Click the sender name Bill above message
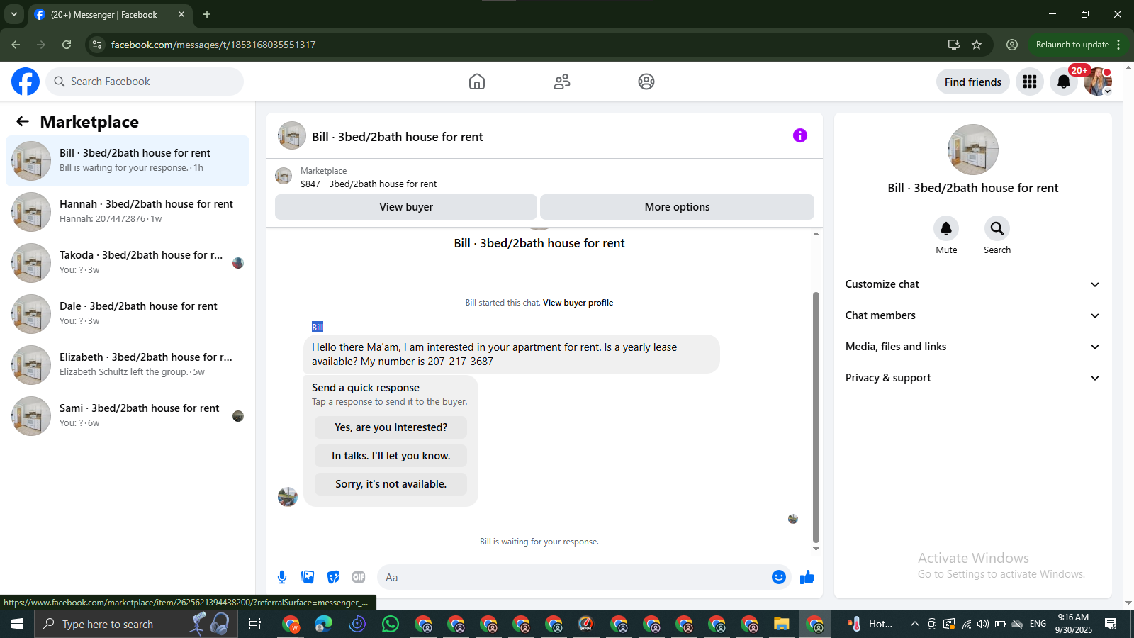Viewport: 1134px width, 638px height. click(318, 327)
